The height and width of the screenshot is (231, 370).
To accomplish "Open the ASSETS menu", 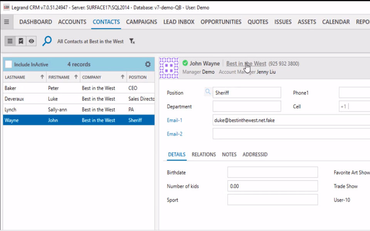I will (x=307, y=22).
